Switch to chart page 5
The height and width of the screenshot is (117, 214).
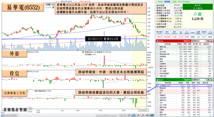click(x=13, y=115)
